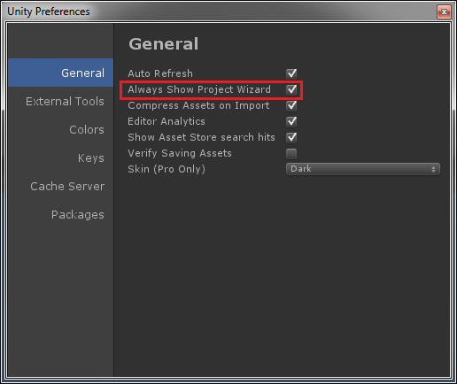This screenshot has height=384, width=457.
Task: Click the Verify Saving Assets label
Action: coord(180,153)
